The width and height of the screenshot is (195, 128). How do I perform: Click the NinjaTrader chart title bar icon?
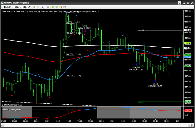[2, 3]
